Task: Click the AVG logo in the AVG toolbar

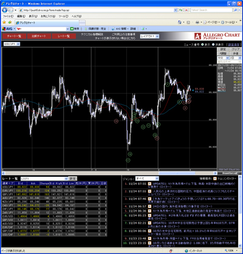Action: (x=7, y=29)
